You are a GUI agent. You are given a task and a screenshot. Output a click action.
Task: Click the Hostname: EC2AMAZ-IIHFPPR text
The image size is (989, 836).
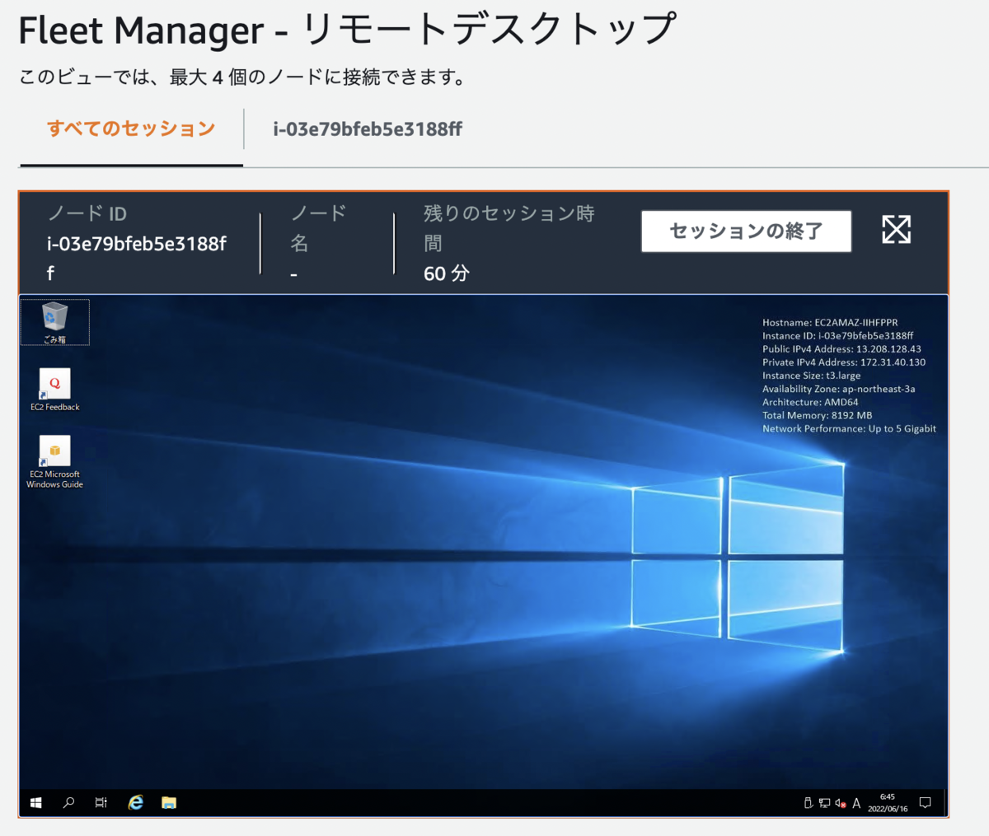coord(830,323)
